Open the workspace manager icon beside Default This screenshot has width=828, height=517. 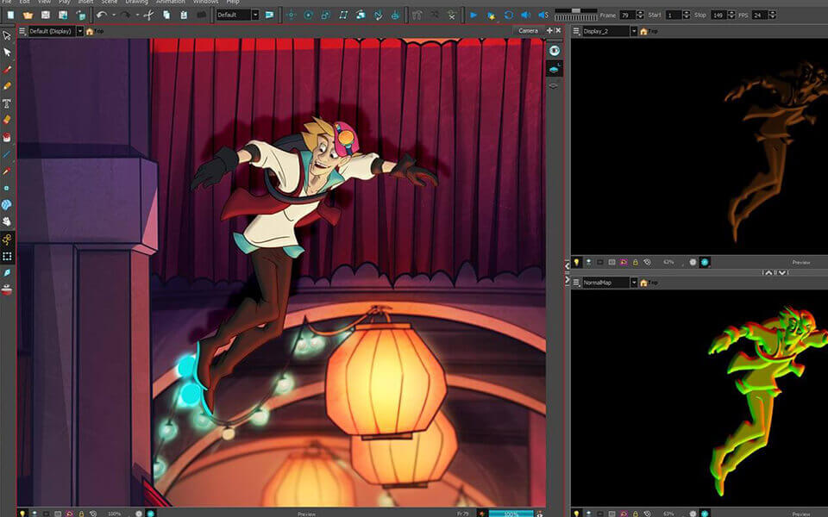[270, 16]
